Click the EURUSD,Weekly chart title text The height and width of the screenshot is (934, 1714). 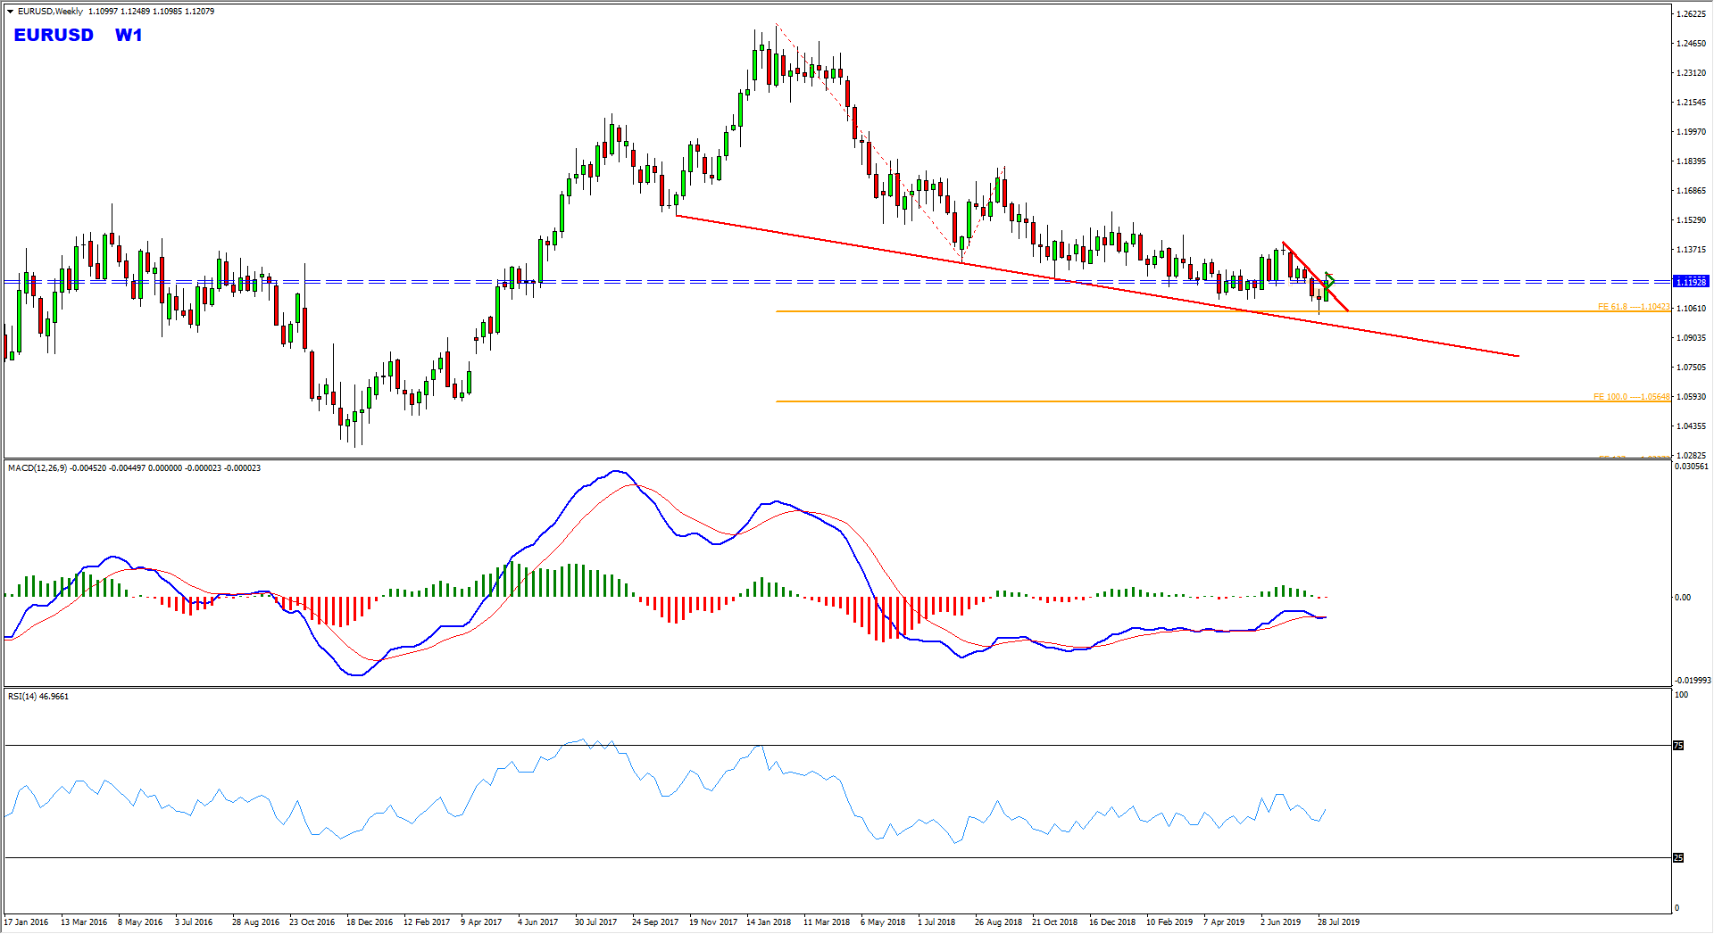50,12
